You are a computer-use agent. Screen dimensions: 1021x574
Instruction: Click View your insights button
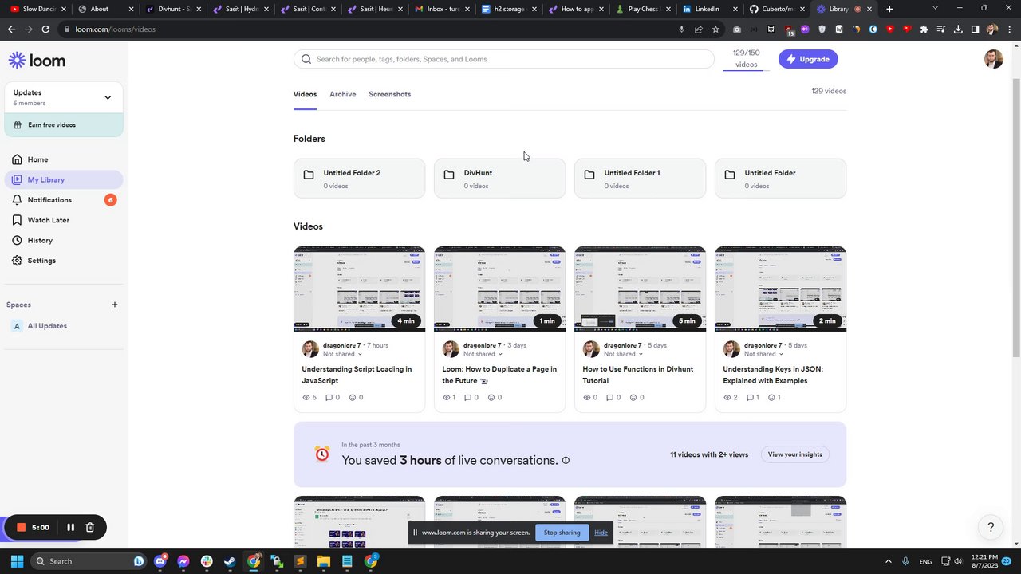click(795, 454)
